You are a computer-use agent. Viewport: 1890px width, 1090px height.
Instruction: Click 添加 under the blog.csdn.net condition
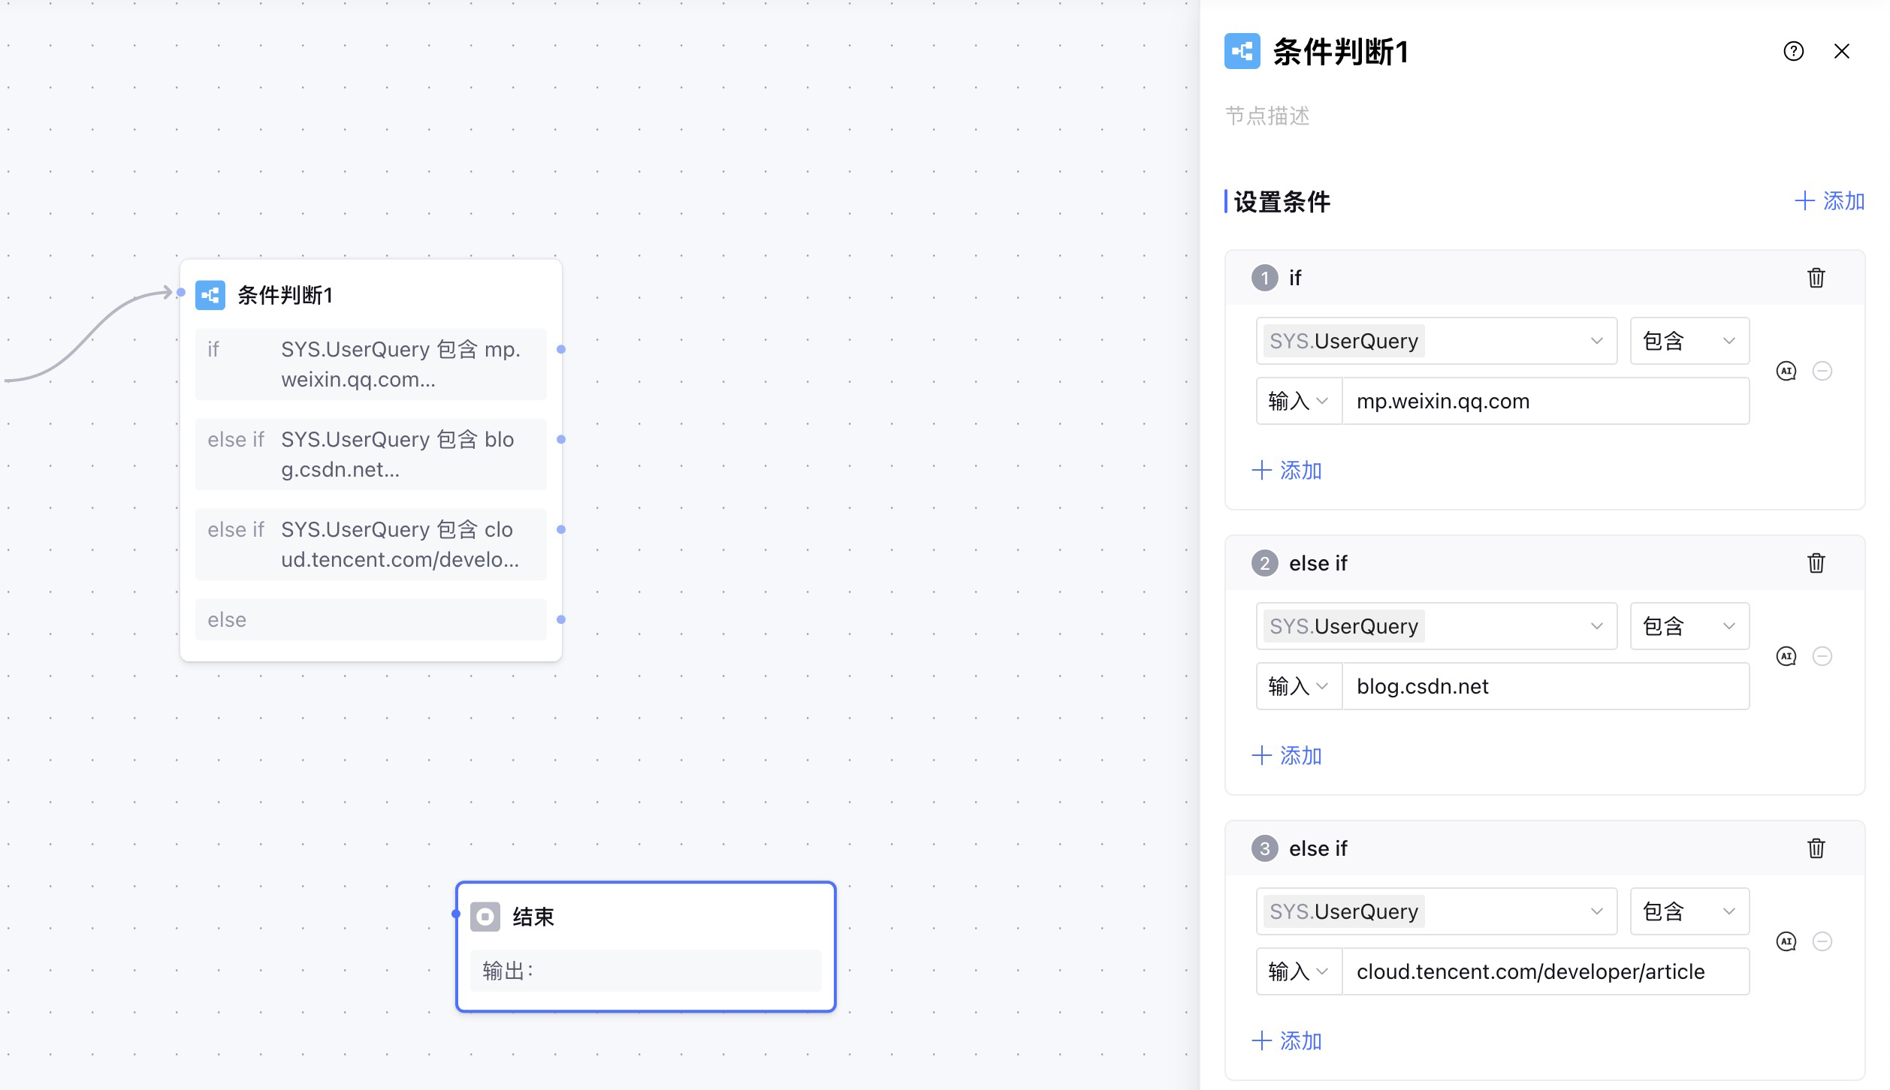[1286, 756]
